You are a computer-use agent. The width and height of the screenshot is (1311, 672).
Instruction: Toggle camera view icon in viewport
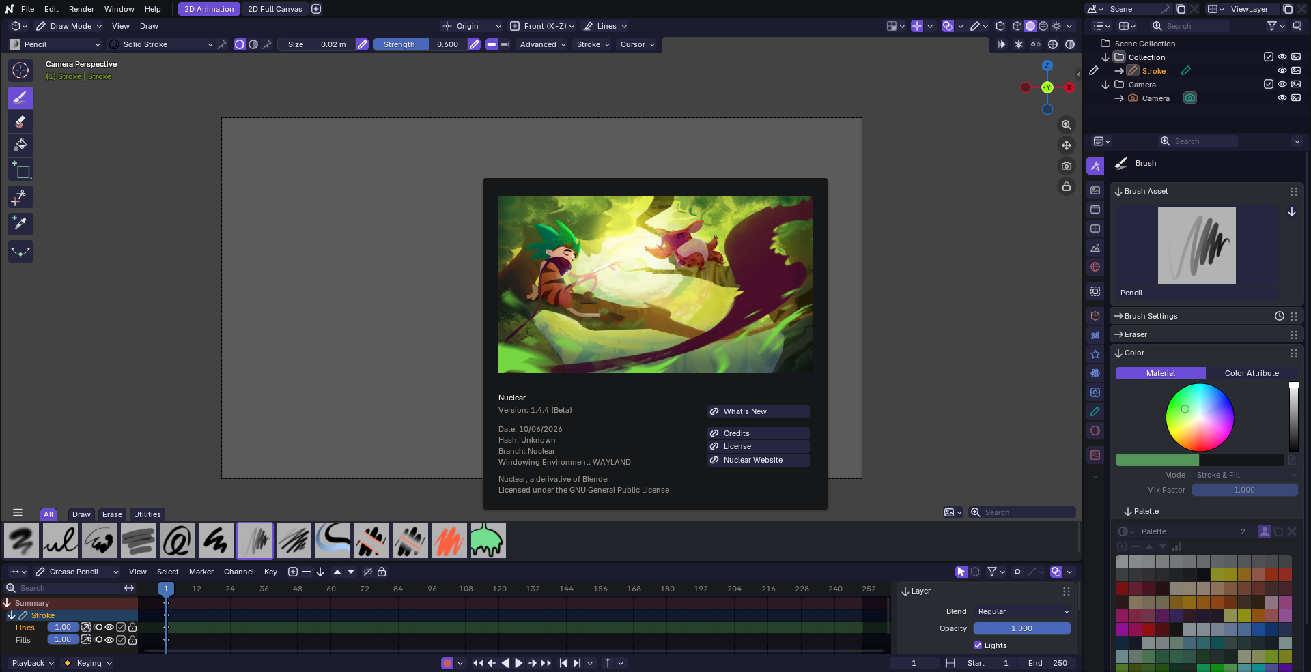1066,166
